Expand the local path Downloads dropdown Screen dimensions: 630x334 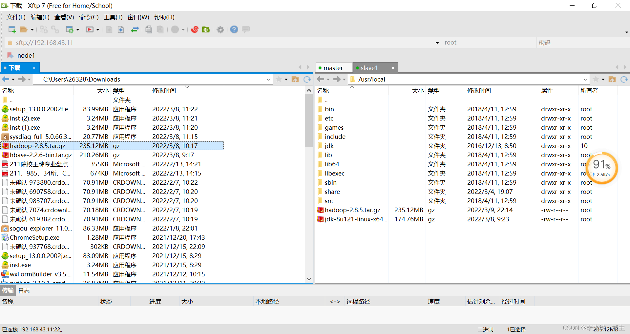pos(268,79)
